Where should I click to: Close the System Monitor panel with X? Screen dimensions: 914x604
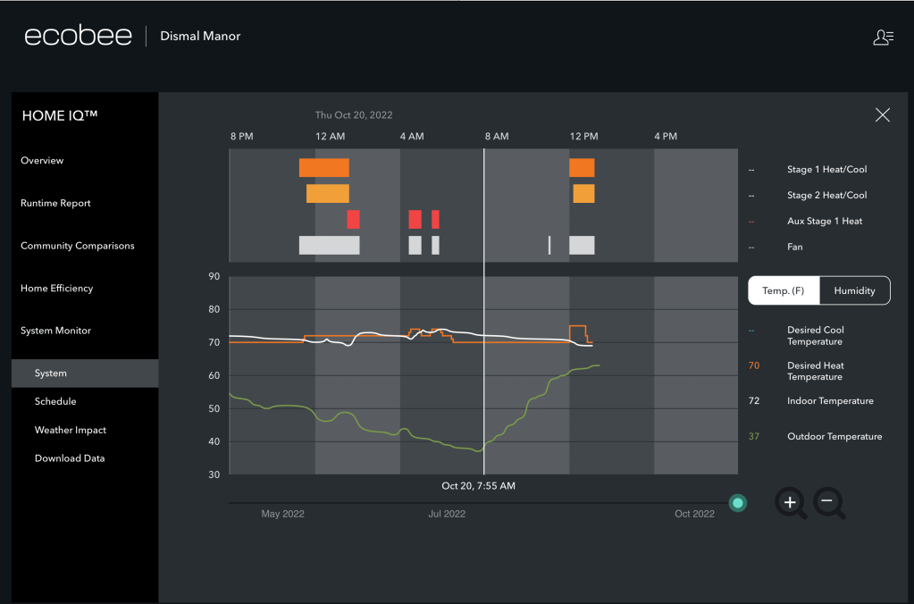click(x=882, y=115)
